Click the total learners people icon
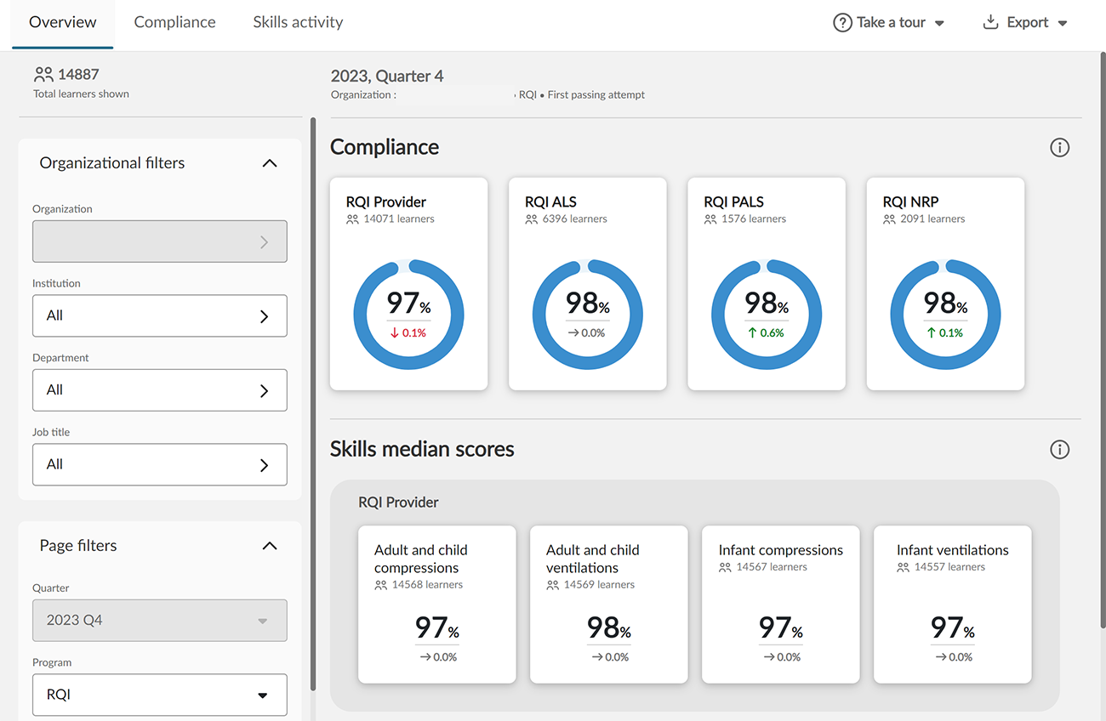The height and width of the screenshot is (721, 1106). pyautogui.click(x=43, y=75)
